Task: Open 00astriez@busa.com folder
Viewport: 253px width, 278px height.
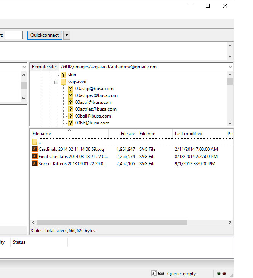Action: tap(96, 109)
